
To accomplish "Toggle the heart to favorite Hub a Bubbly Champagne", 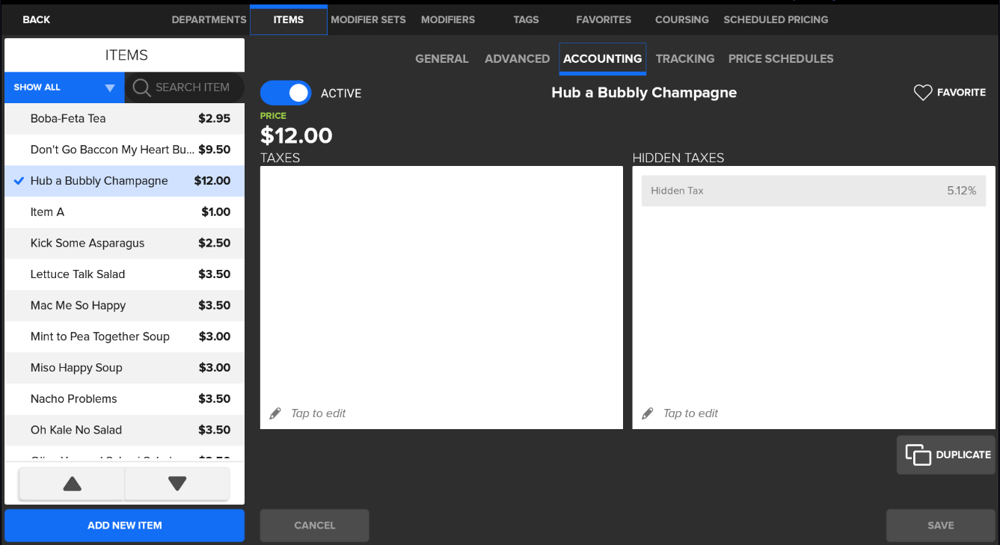I will coord(922,92).
